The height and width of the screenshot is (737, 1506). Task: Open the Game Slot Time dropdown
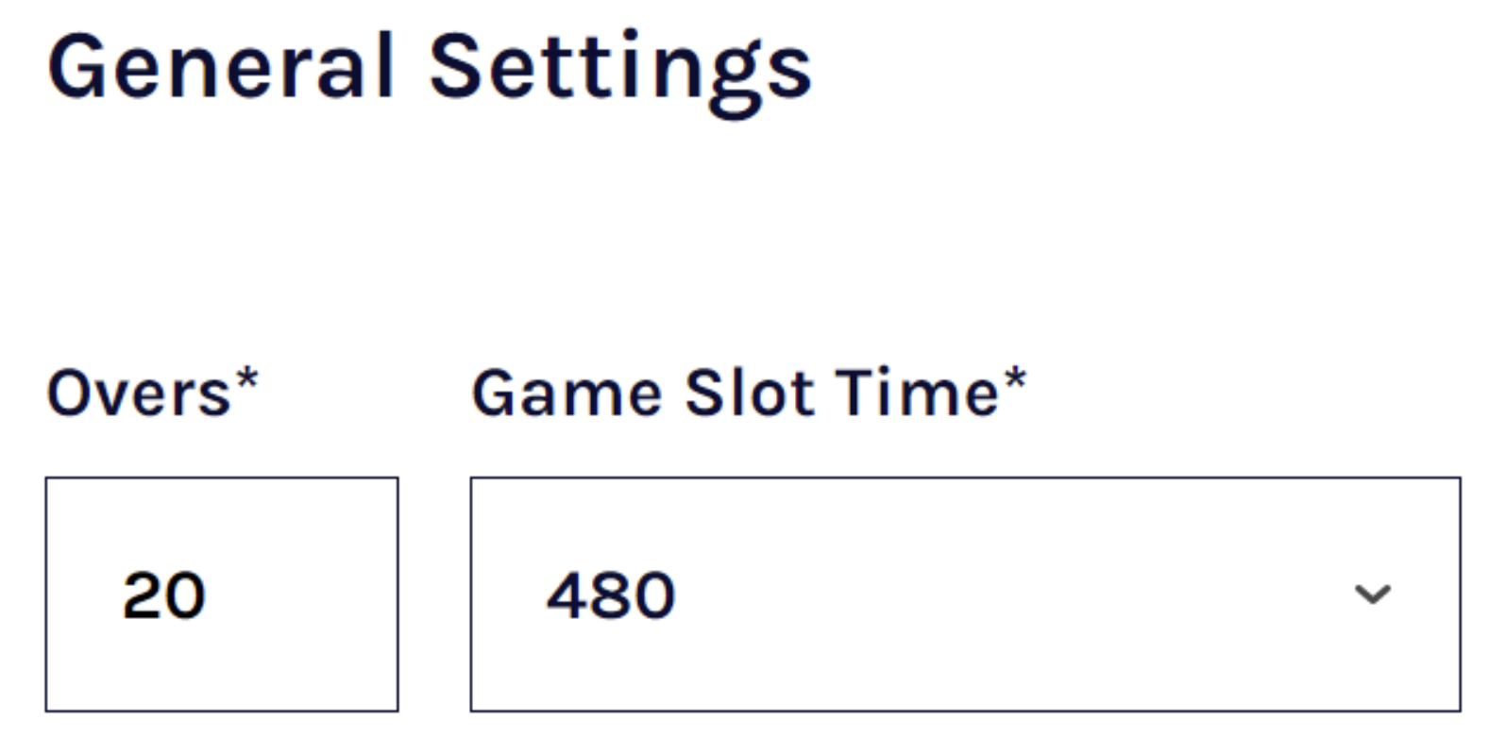tap(964, 594)
